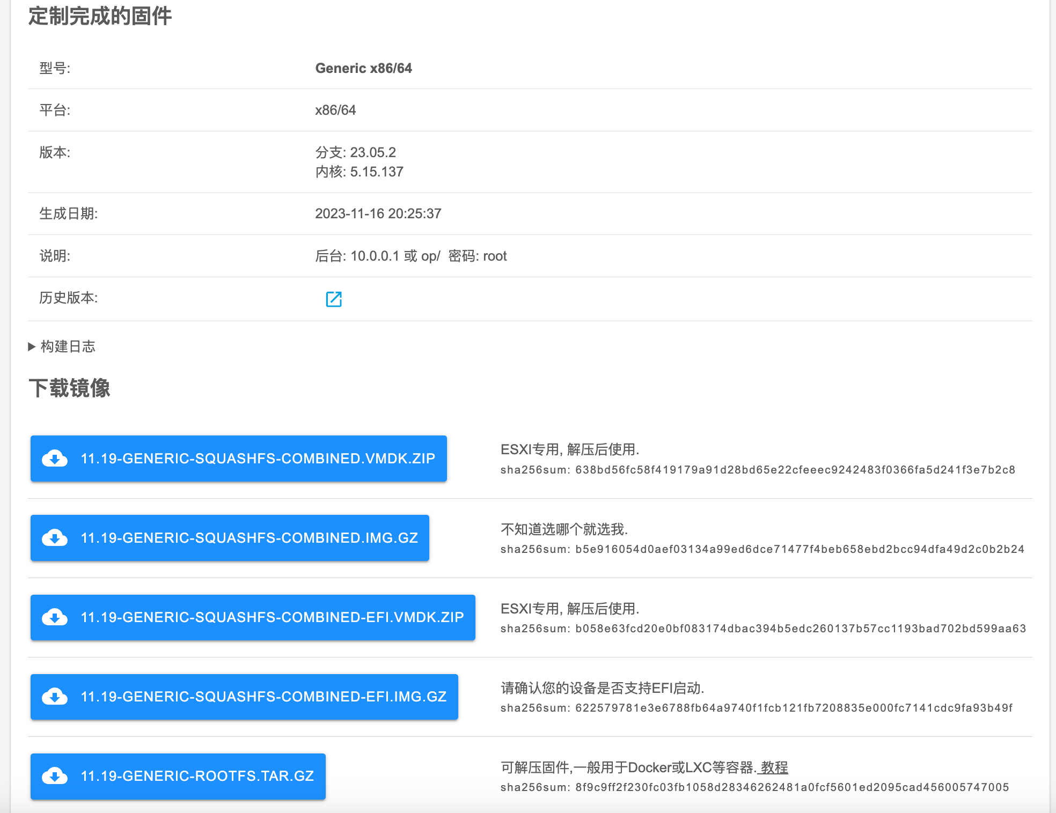Download 11.19-GENERIC-SQUASHFS-COMBINED-EFI.VMDK.ZIP

click(272, 617)
